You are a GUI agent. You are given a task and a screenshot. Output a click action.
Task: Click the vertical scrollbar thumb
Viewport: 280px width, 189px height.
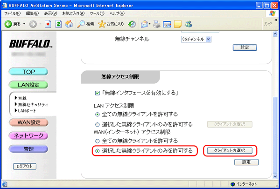click(275, 135)
